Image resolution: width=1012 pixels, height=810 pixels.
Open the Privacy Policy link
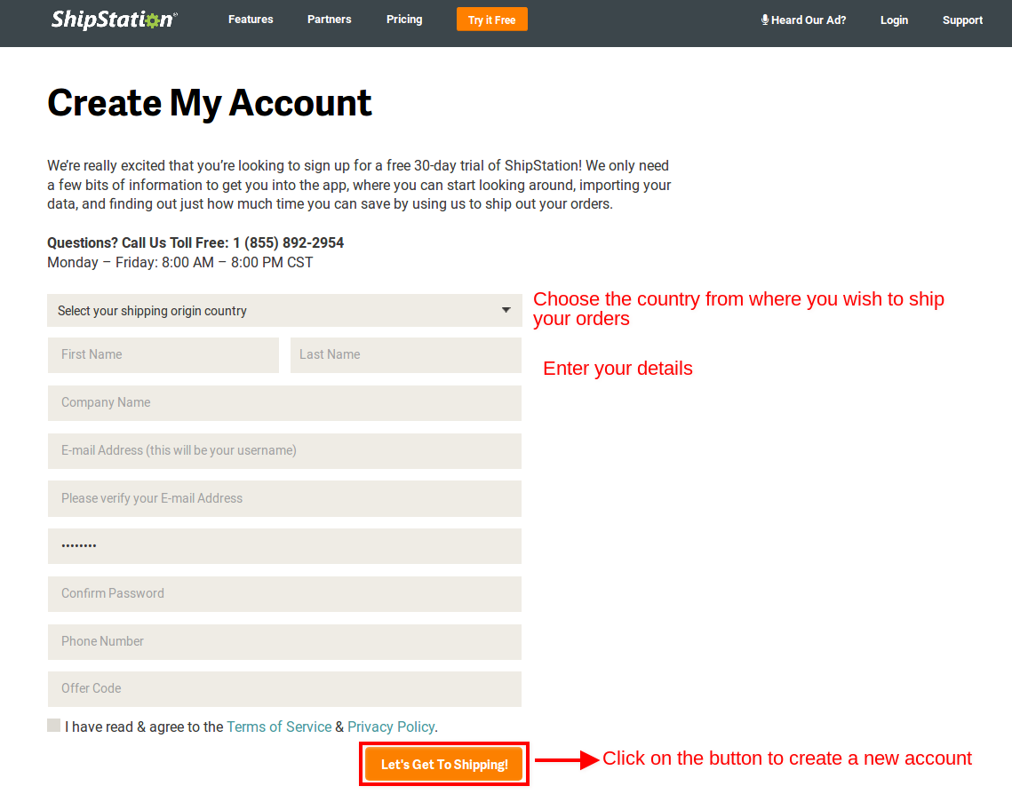[x=390, y=727]
